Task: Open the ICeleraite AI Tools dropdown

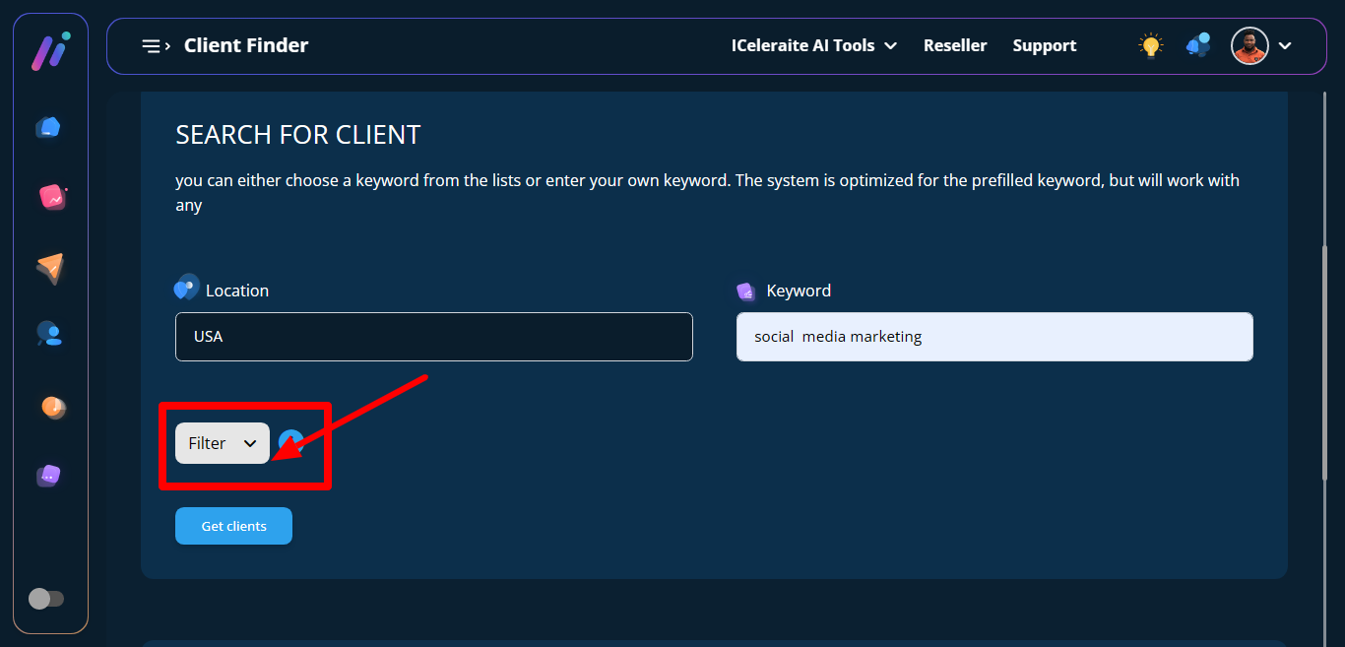Action: 813,46
